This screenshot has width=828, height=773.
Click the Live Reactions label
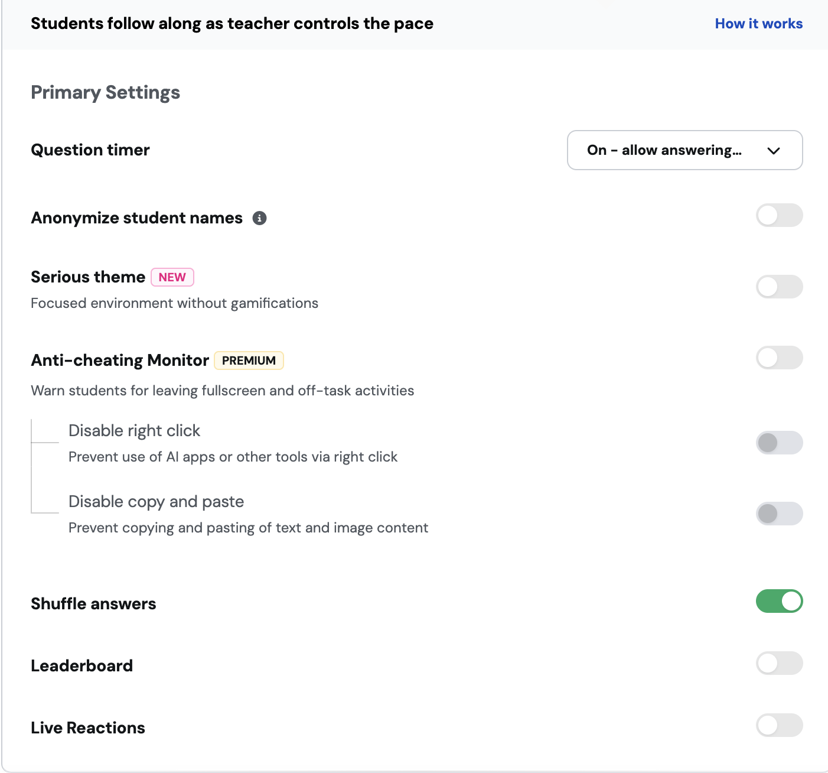[x=88, y=728]
